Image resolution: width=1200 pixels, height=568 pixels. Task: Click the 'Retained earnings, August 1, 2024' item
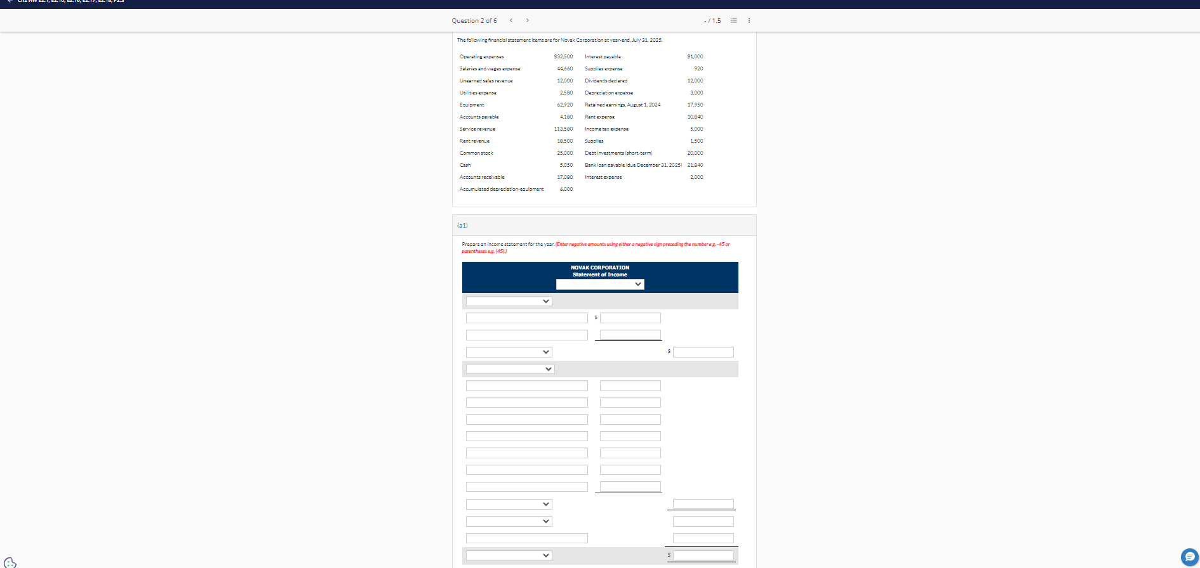[623, 105]
